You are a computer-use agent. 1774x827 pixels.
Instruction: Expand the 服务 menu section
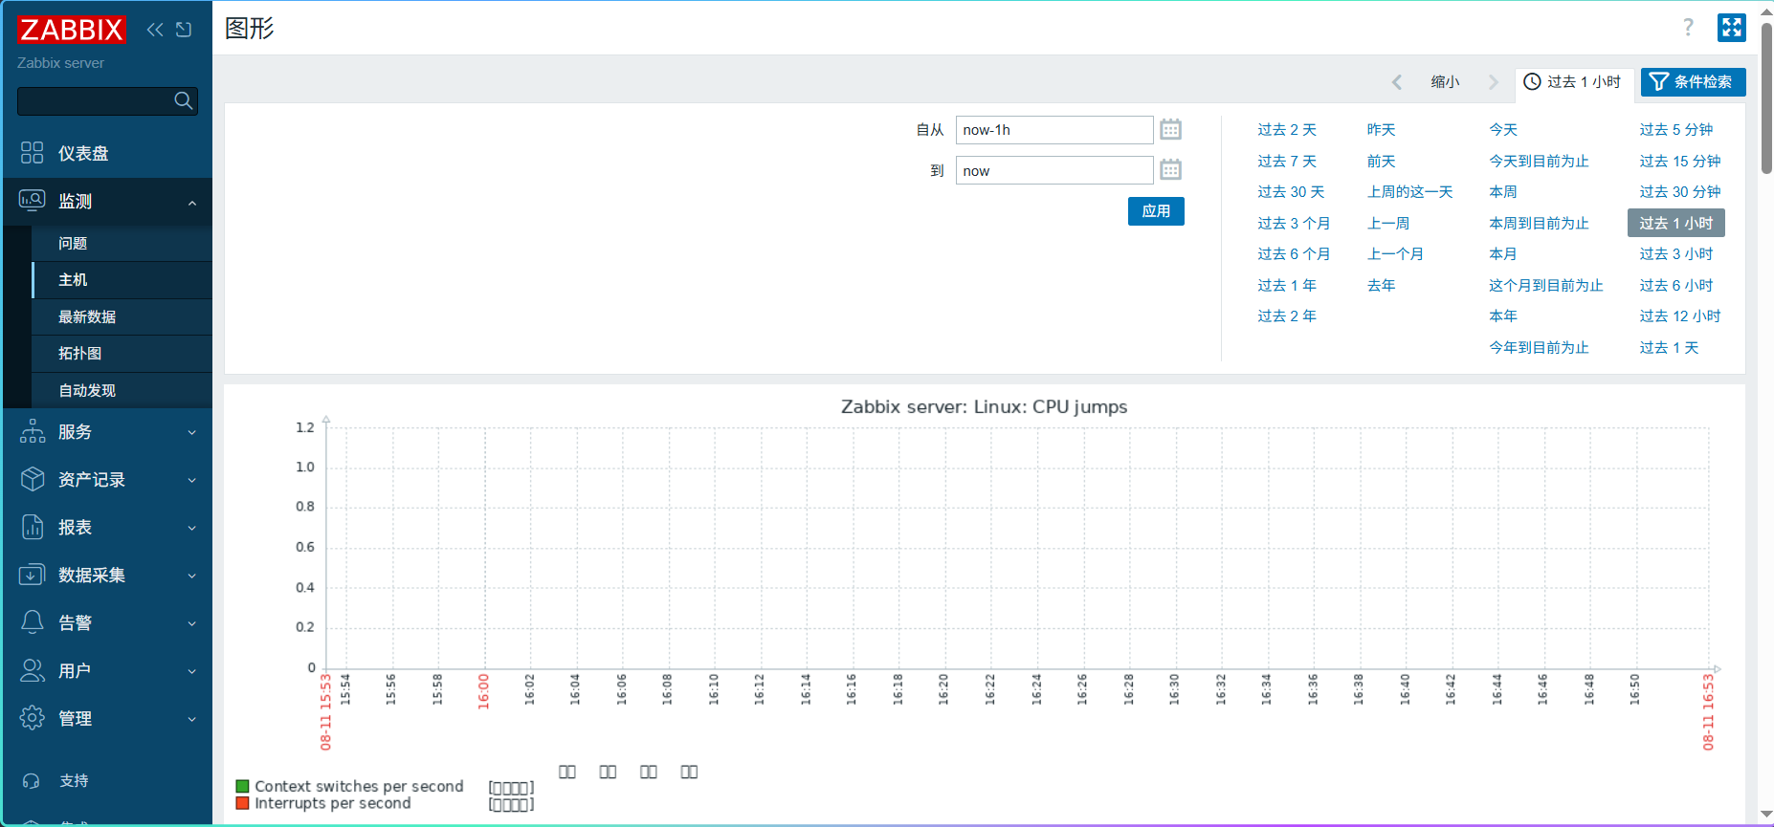point(107,432)
